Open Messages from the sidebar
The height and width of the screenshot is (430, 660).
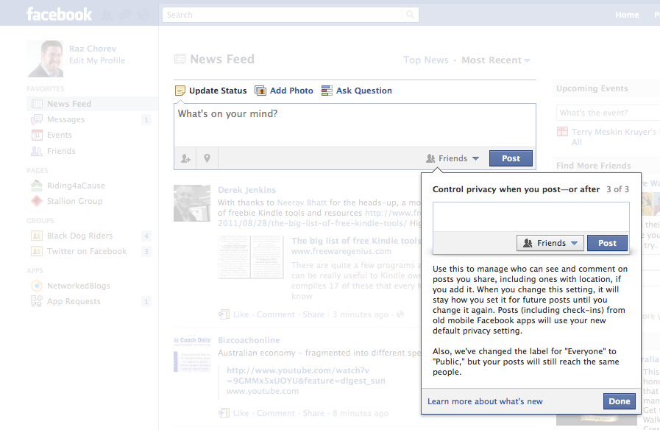65,119
